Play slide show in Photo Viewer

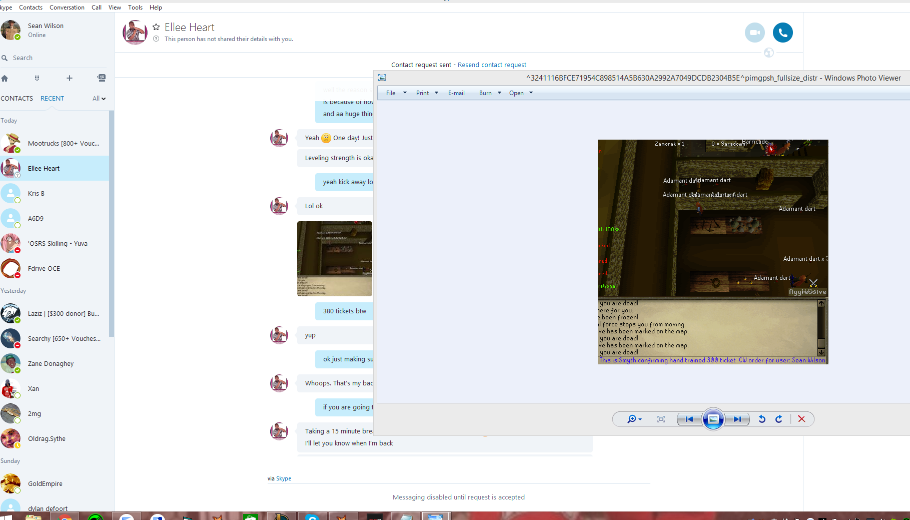(x=713, y=419)
